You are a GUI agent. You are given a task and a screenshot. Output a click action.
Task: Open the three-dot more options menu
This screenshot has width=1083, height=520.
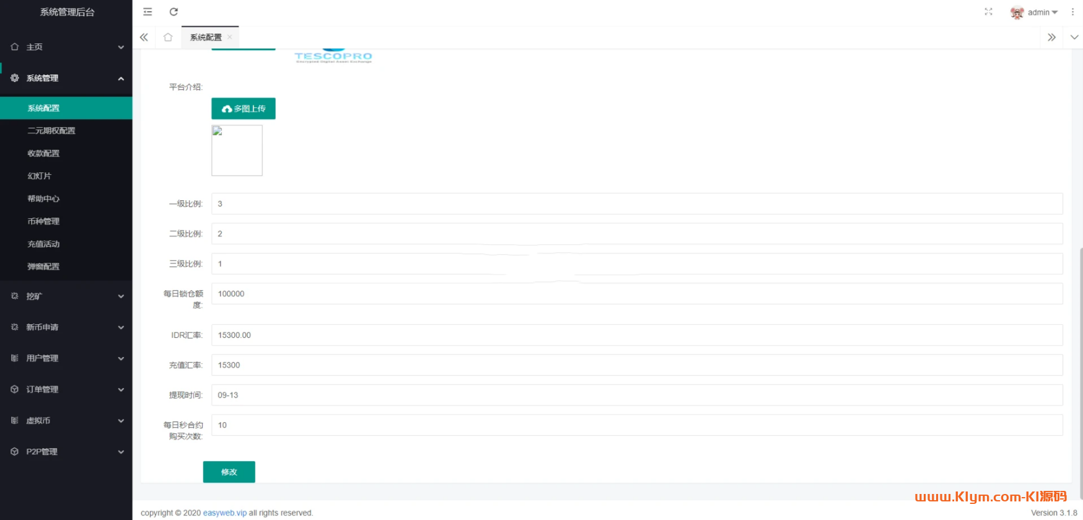1072,12
